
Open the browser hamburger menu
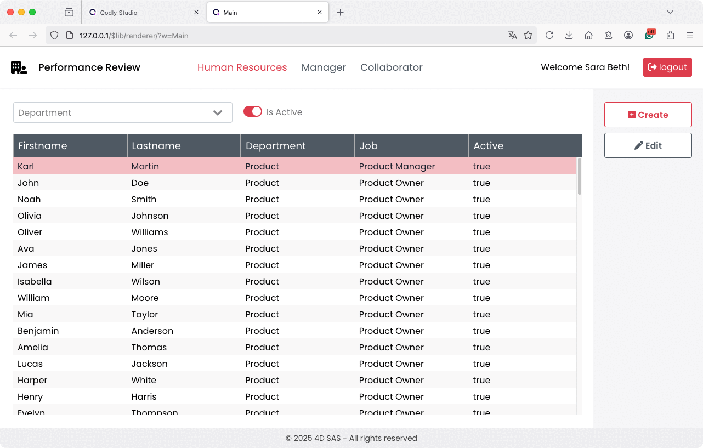(690, 35)
